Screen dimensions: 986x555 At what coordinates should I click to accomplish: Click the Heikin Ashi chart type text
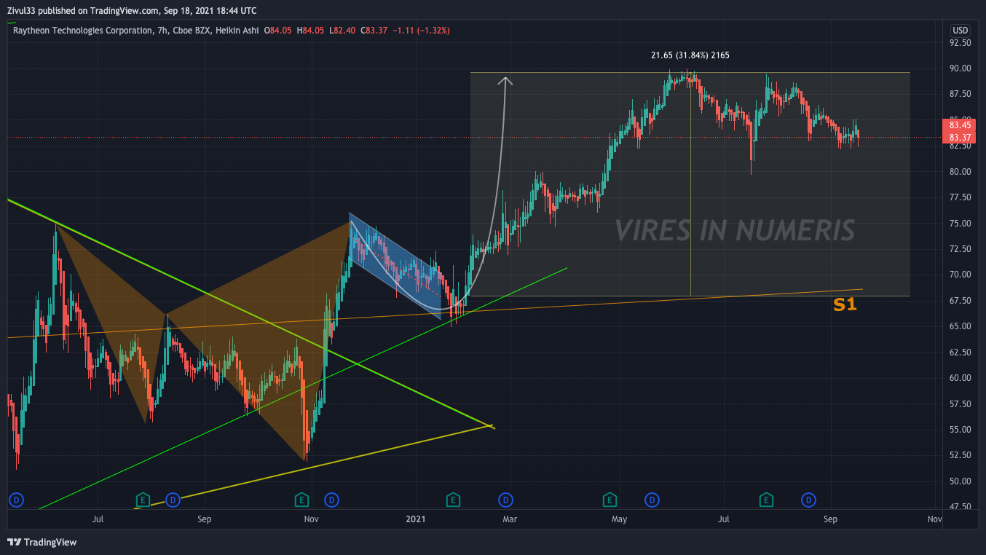(237, 31)
